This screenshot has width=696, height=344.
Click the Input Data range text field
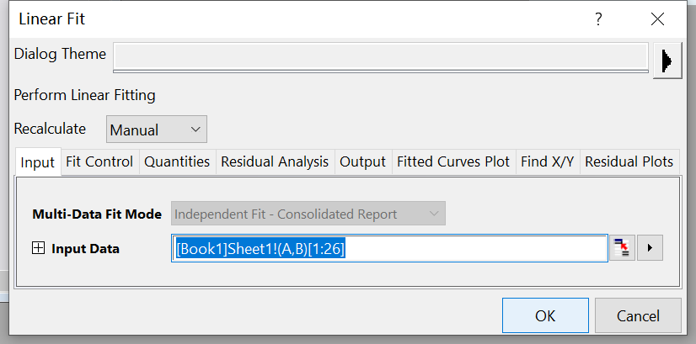coord(389,248)
